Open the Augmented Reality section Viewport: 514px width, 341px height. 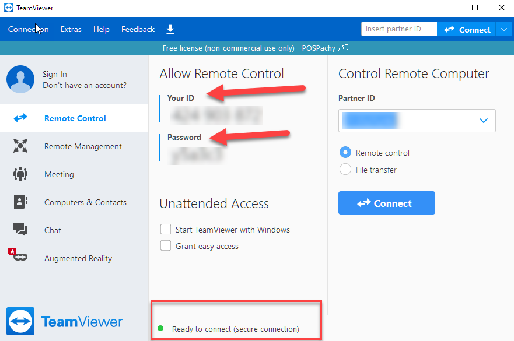[x=74, y=258]
